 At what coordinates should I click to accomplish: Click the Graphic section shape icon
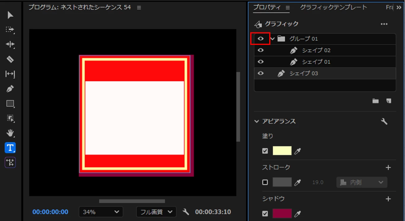click(x=258, y=24)
